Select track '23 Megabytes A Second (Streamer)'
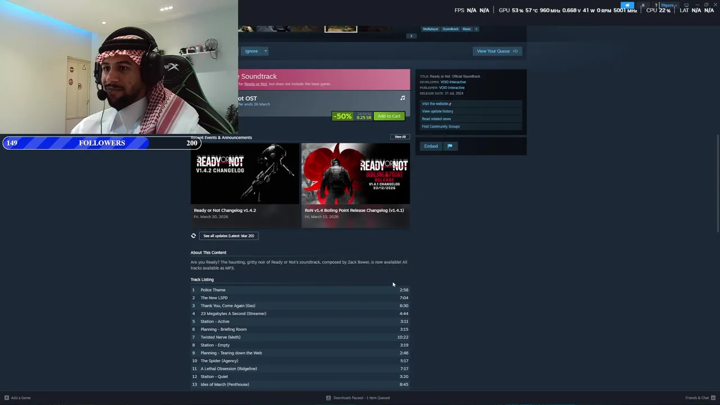The width and height of the screenshot is (720, 405). click(300, 314)
